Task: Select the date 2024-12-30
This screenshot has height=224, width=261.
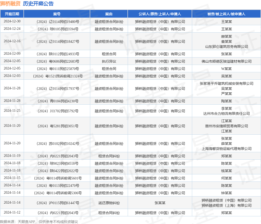Action: [12, 21]
